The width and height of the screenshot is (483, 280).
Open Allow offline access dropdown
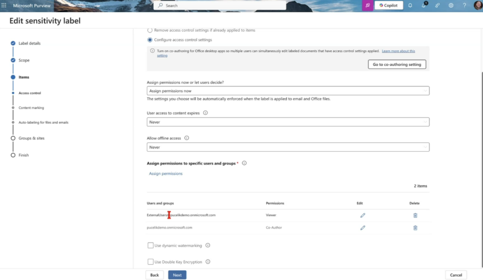(x=288, y=147)
